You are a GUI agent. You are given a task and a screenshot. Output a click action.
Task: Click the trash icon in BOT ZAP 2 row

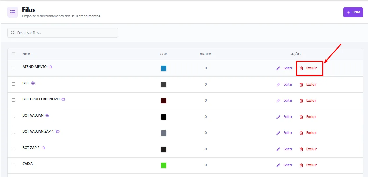301,149
